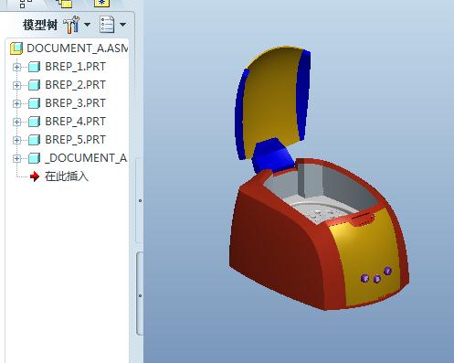Expand the BREP_3.PRT node
454x363 pixels.
[16, 103]
